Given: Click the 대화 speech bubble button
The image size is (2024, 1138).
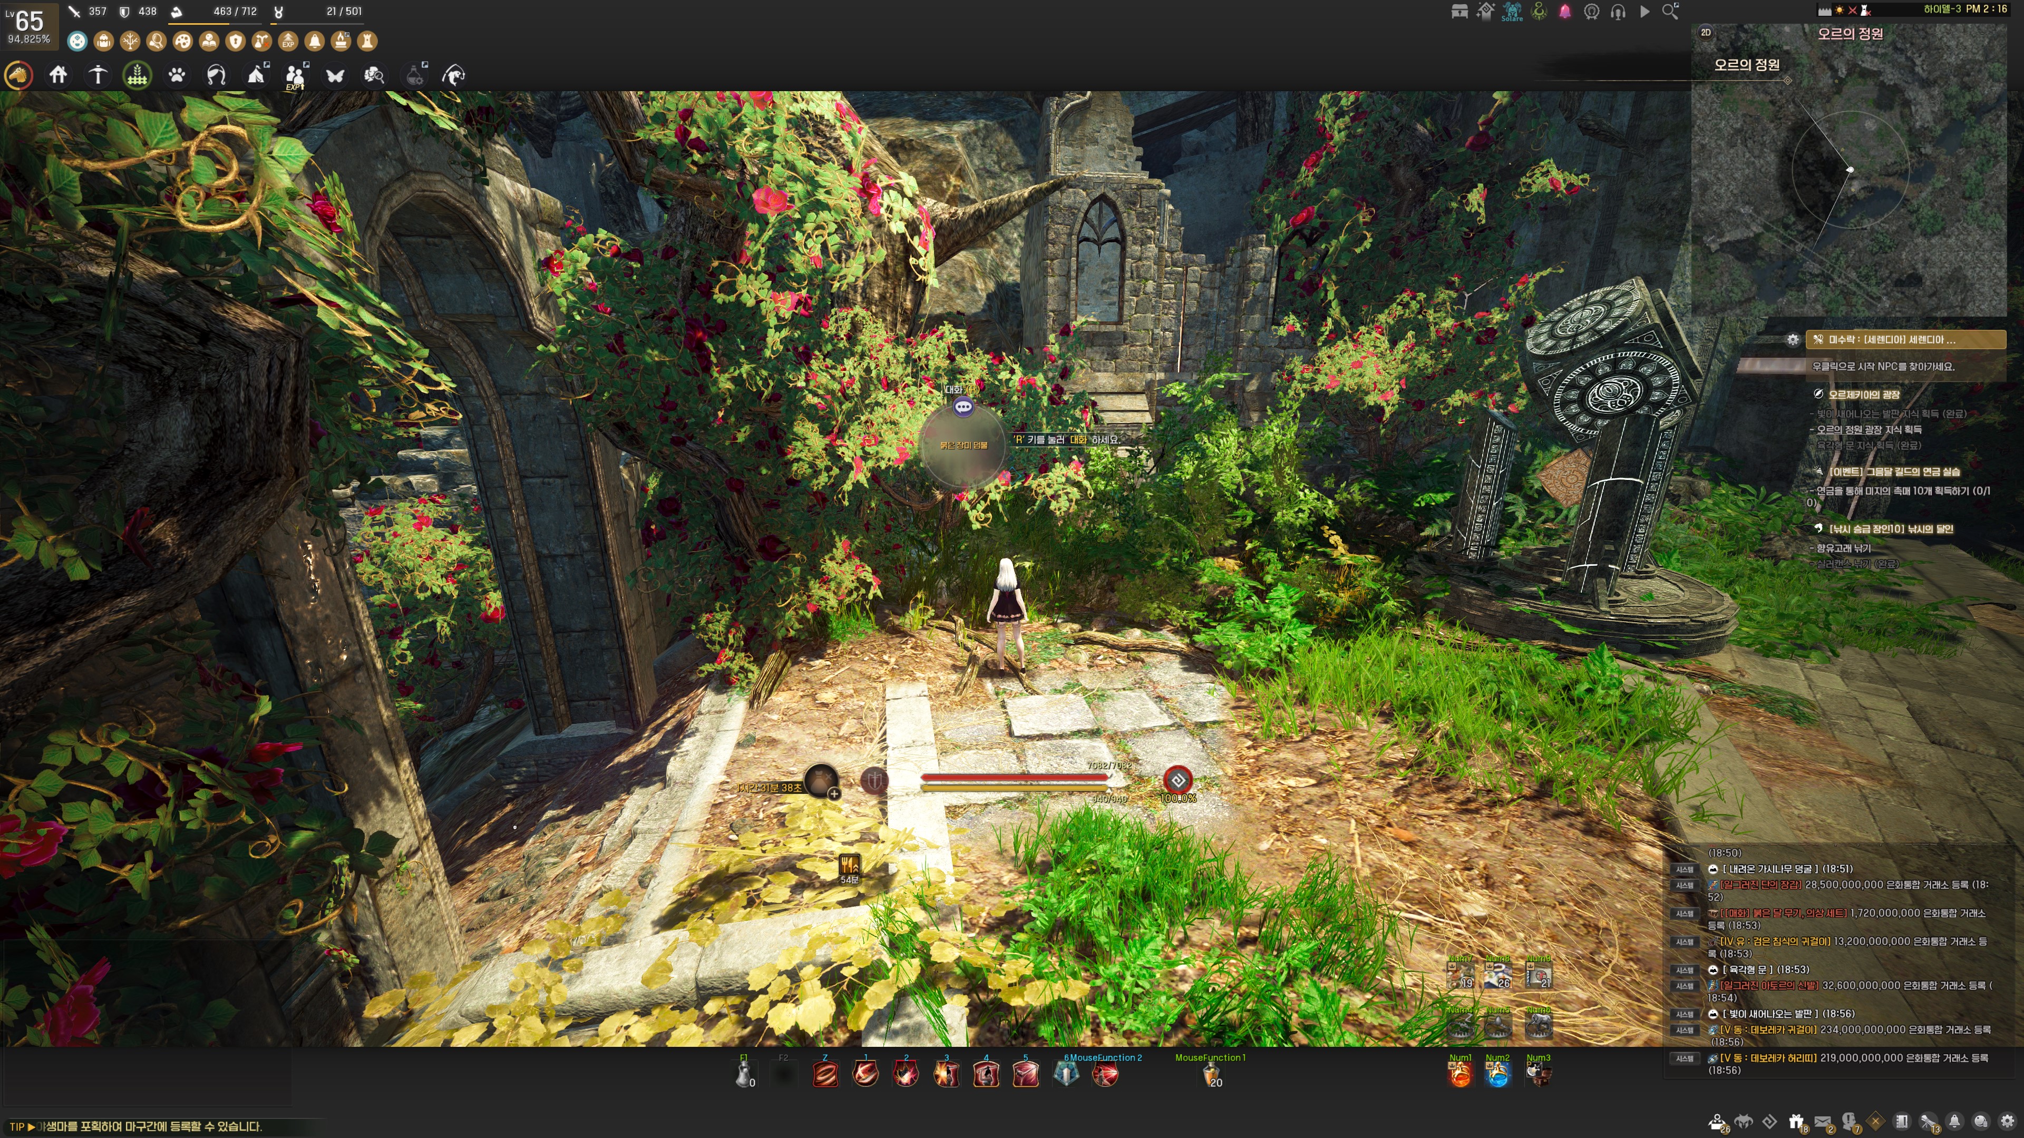Looking at the screenshot, I should [964, 407].
